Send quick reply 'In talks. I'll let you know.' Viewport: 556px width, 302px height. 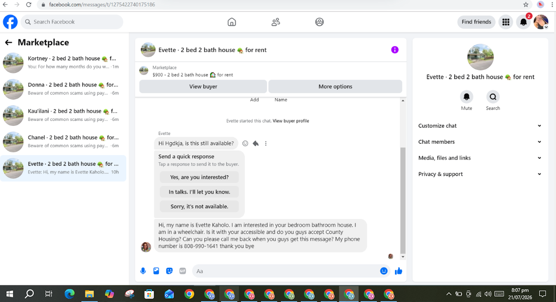pyautogui.click(x=199, y=192)
